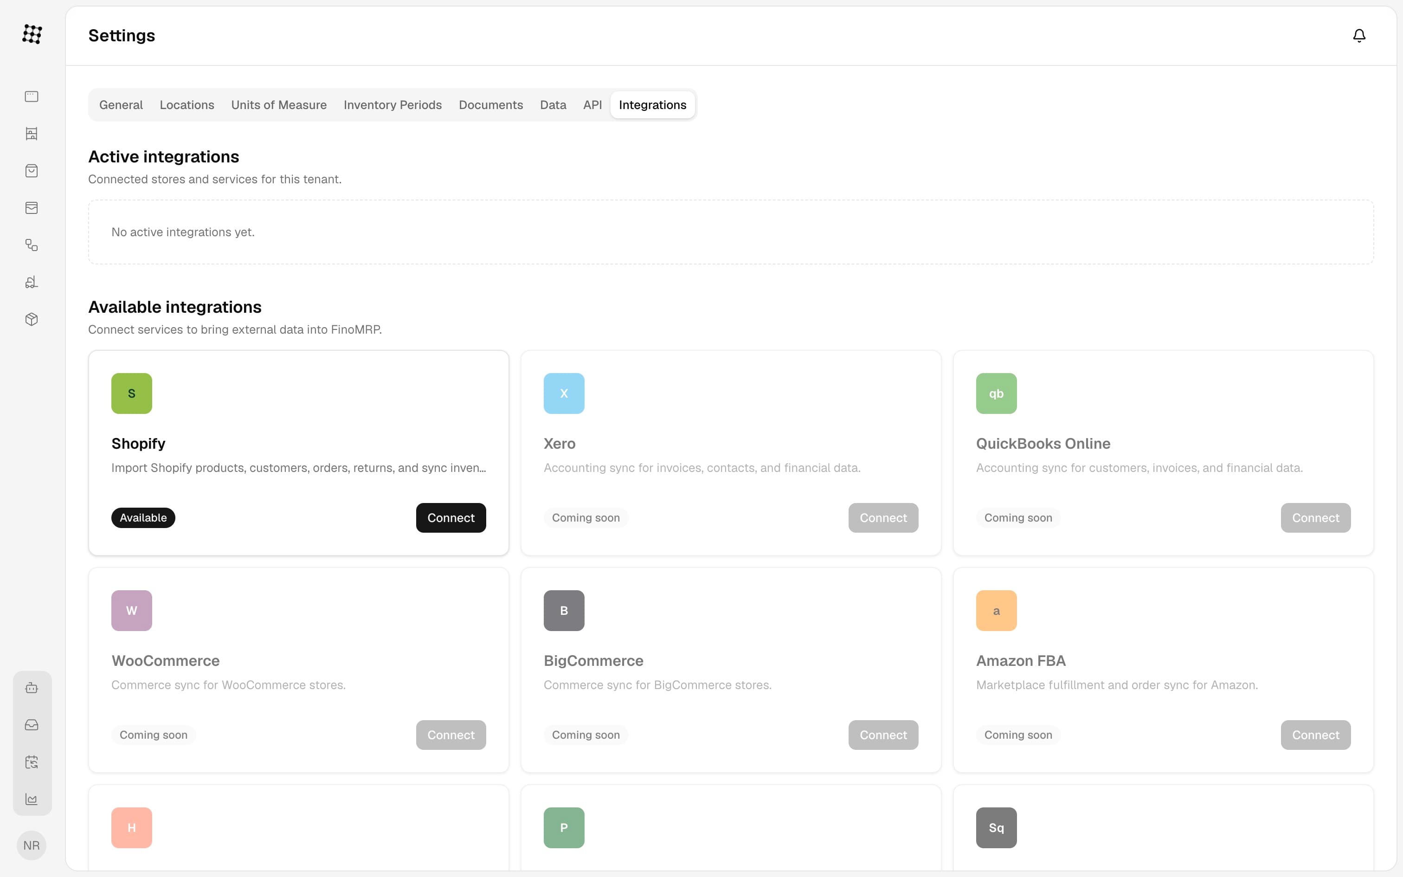Click the Coming soon badge on Xero
This screenshot has width=1403, height=877.
[586, 517]
